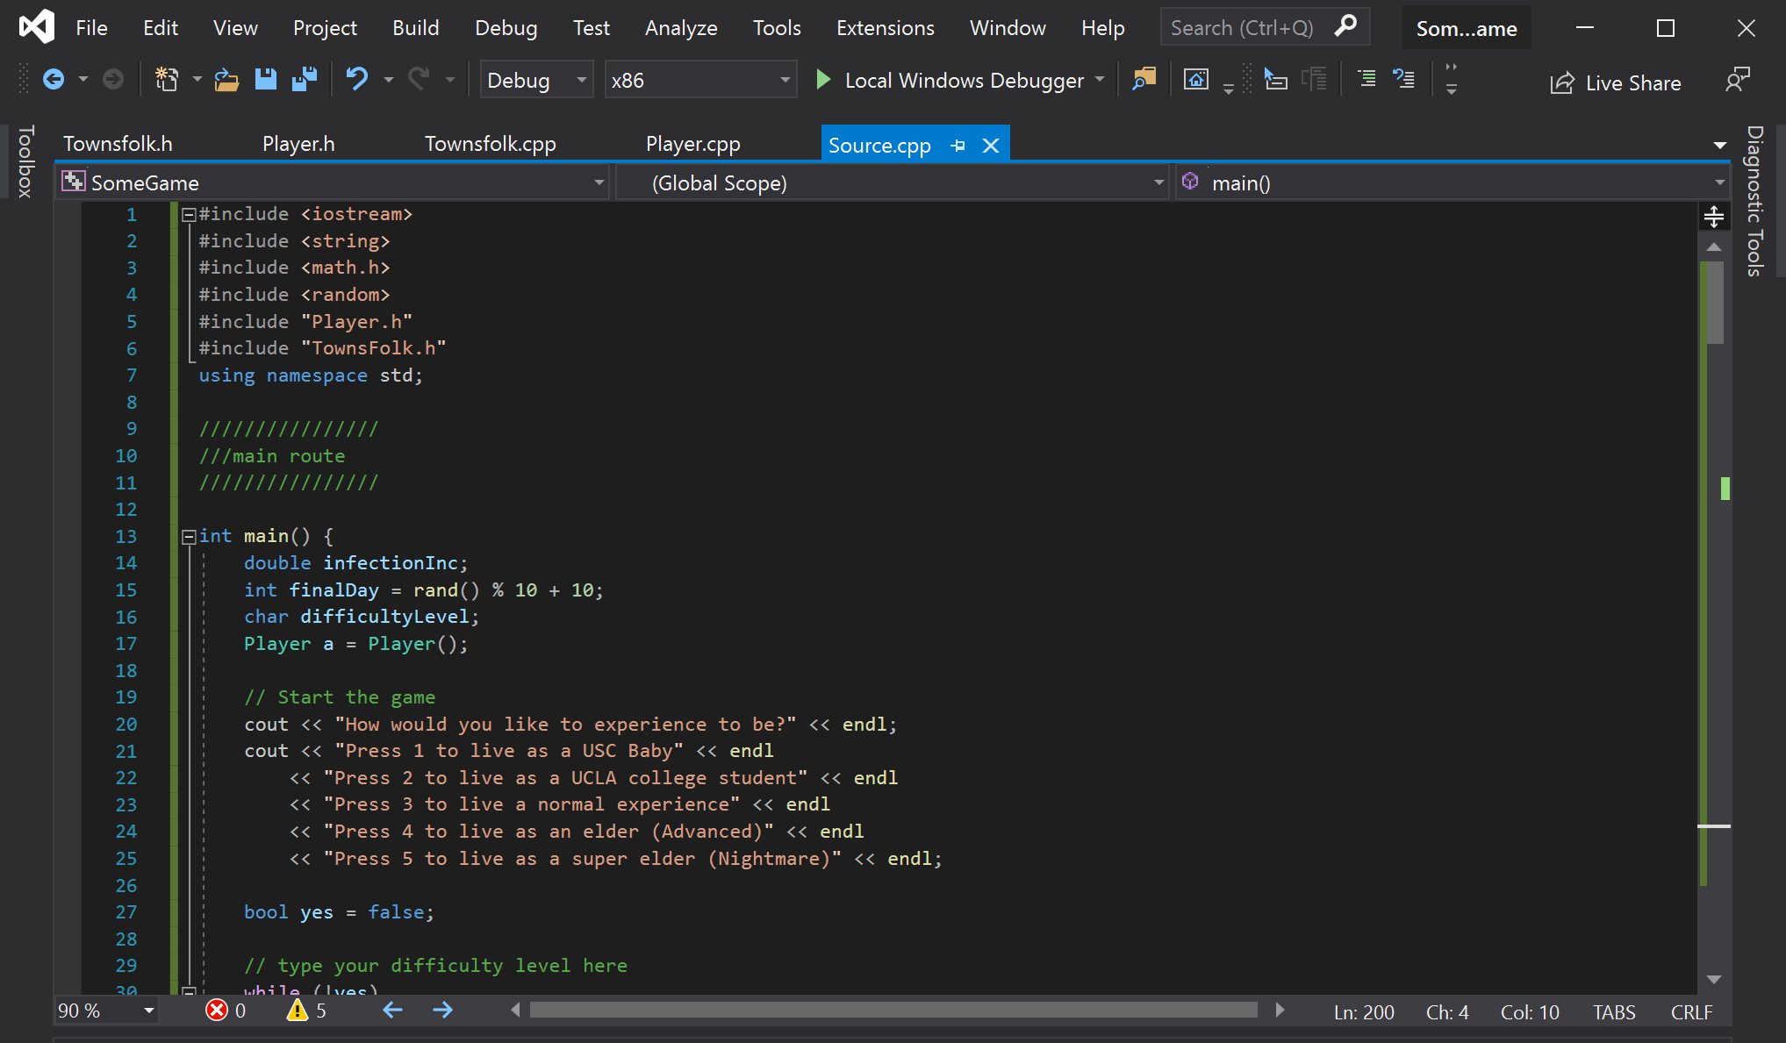Image resolution: width=1786 pixels, height=1043 pixels.
Task: Open the Debug configuration dropdown
Action: coord(535,80)
